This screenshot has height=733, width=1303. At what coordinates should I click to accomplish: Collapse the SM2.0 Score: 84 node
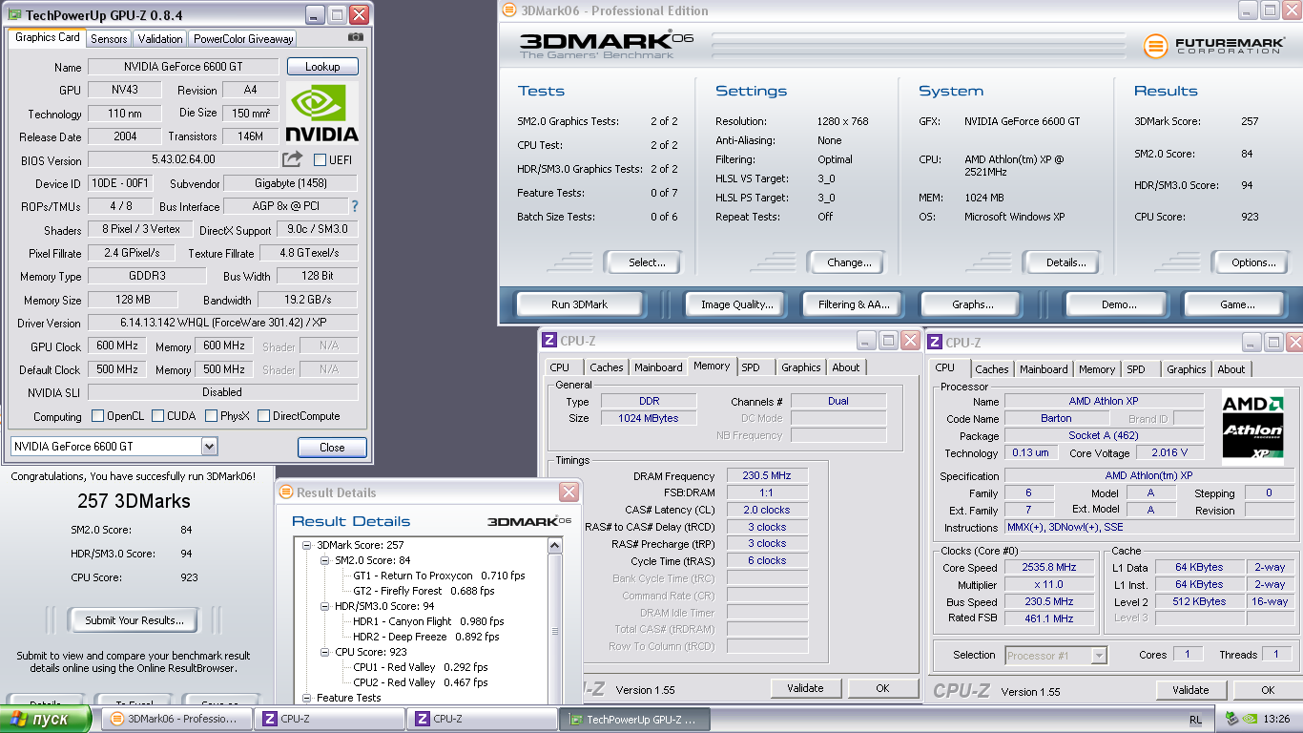[x=324, y=560]
